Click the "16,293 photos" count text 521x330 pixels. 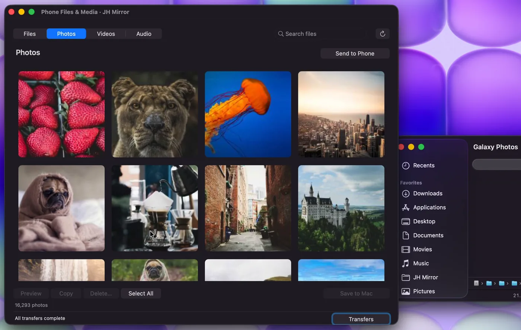coord(31,305)
